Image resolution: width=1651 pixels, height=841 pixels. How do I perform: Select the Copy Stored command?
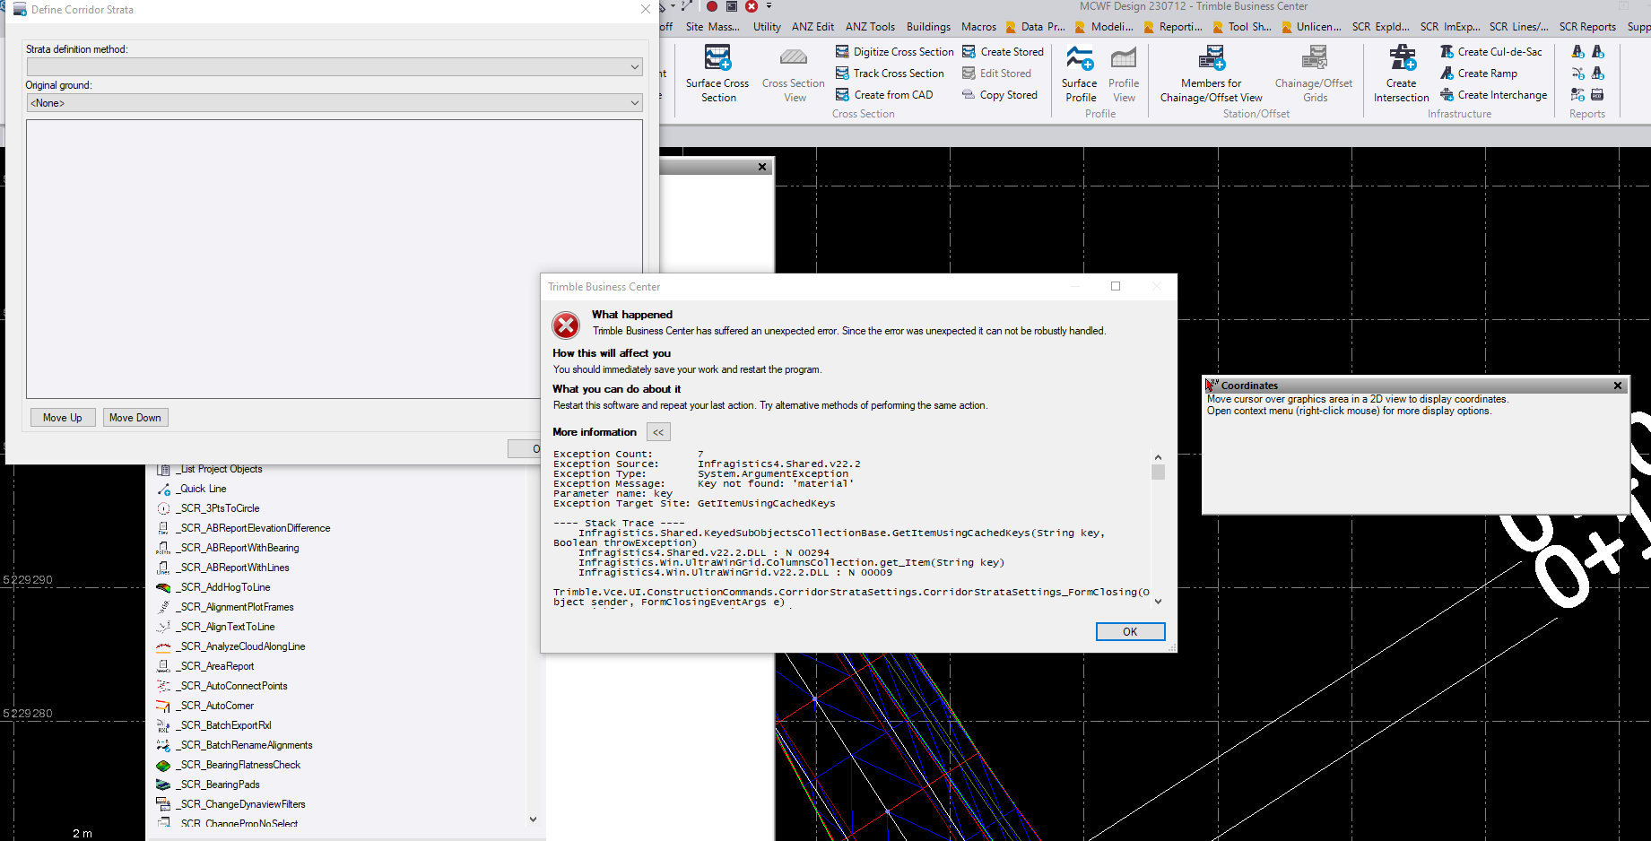point(999,95)
